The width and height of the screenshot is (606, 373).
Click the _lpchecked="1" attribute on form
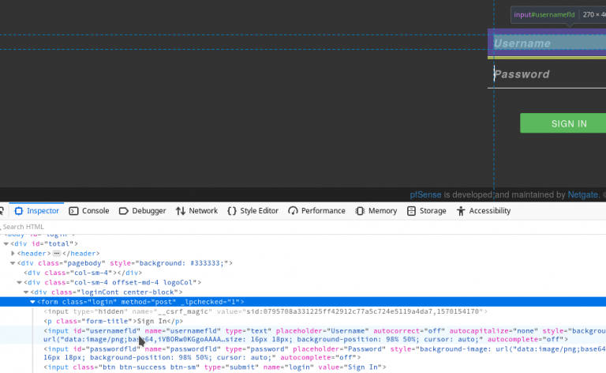click(210, 302)
